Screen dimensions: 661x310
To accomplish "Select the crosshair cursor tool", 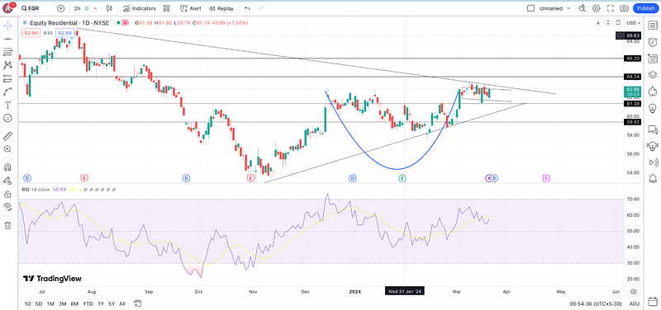I will (x=7, y=26).
